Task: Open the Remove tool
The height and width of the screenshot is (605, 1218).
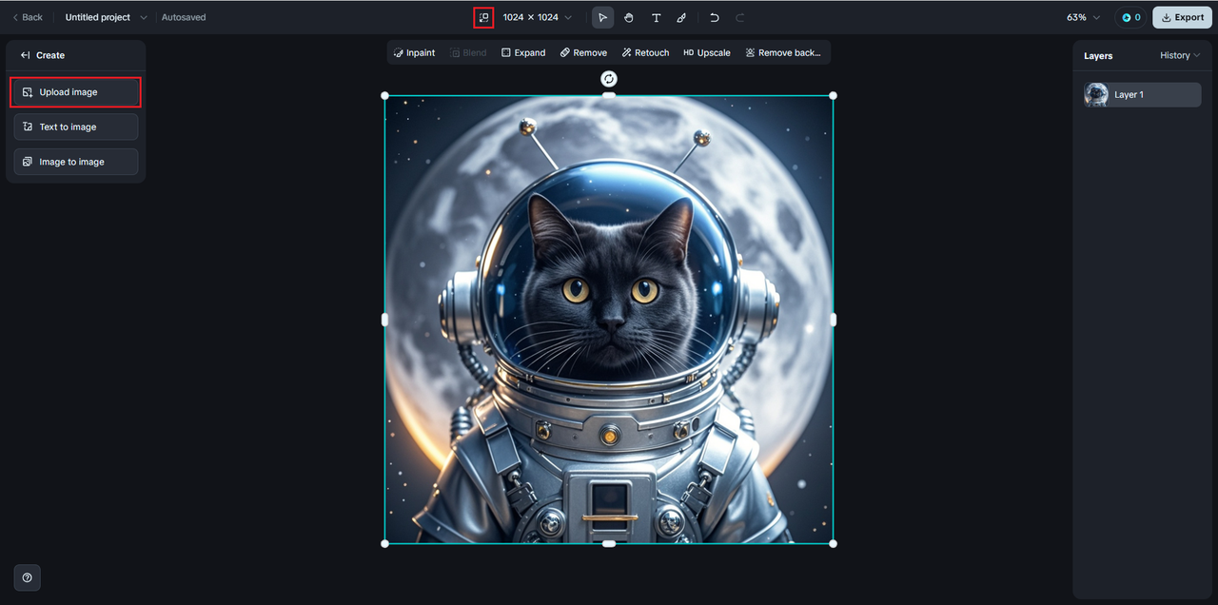Action: pos(583,52)
